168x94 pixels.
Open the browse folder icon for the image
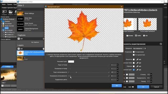[x=127, y=36]
